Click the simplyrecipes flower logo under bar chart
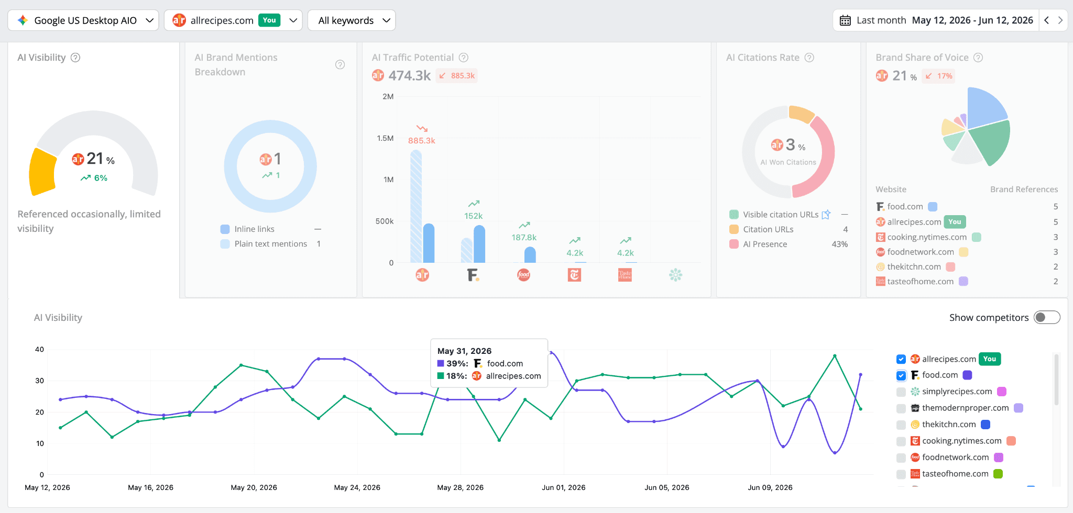Screen dimensions: 1073x513 (x=676, y=275)
